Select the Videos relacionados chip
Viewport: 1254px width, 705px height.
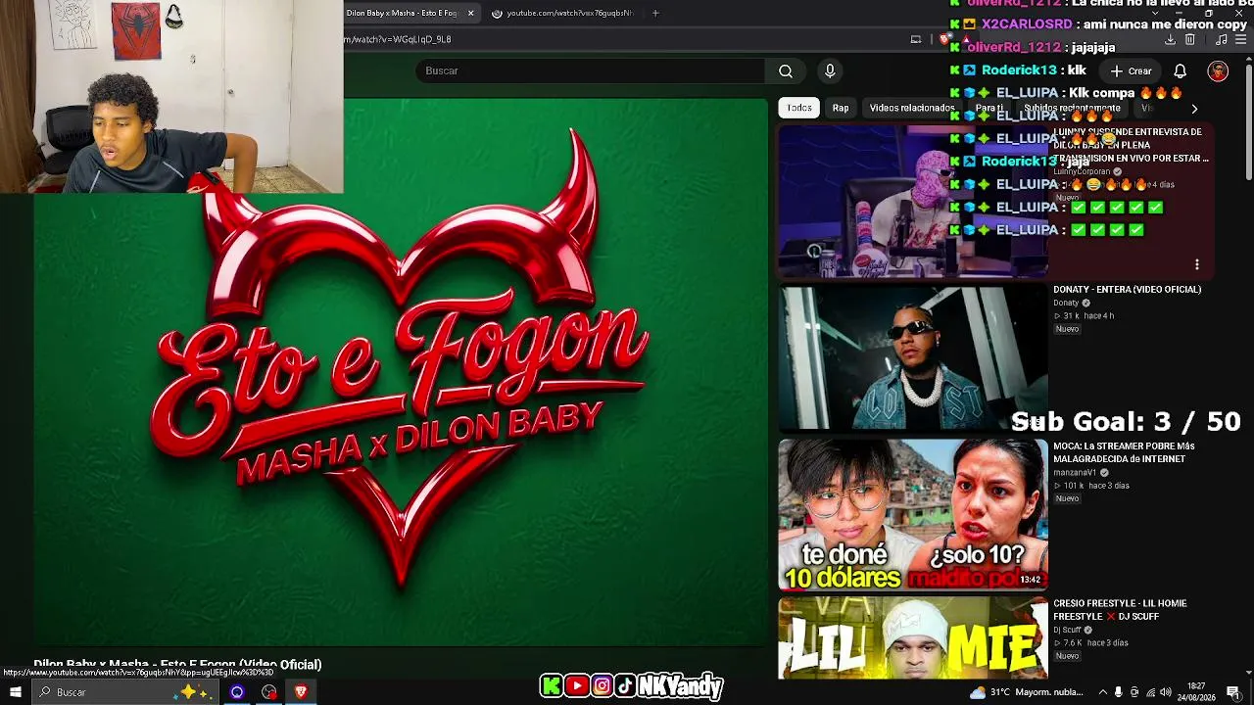pos(912,108)
